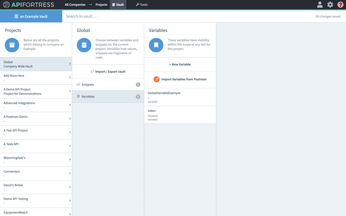Viewport: 346px width, 216px height.
Task: Click the red help question mark icon
Action: click(340, 5)
